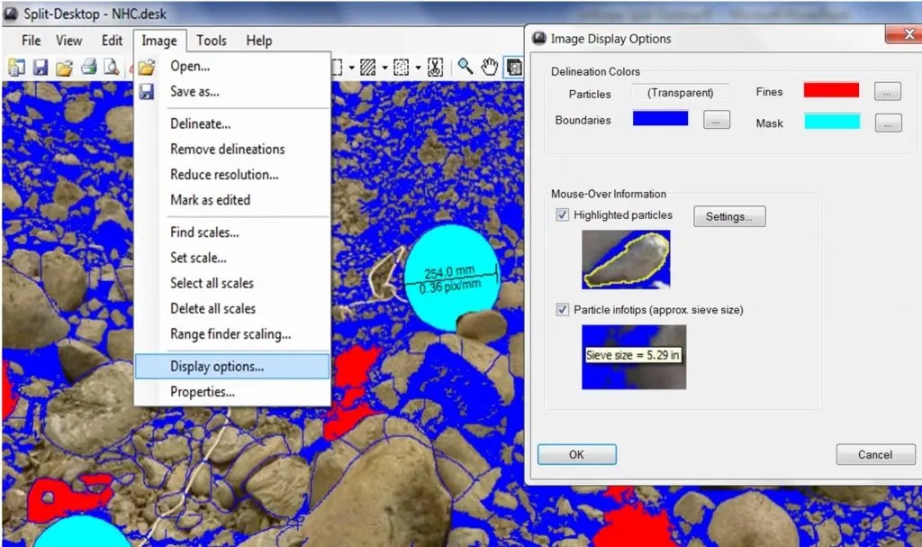Click the printer icon in toolbar

(x=89, y=67)
